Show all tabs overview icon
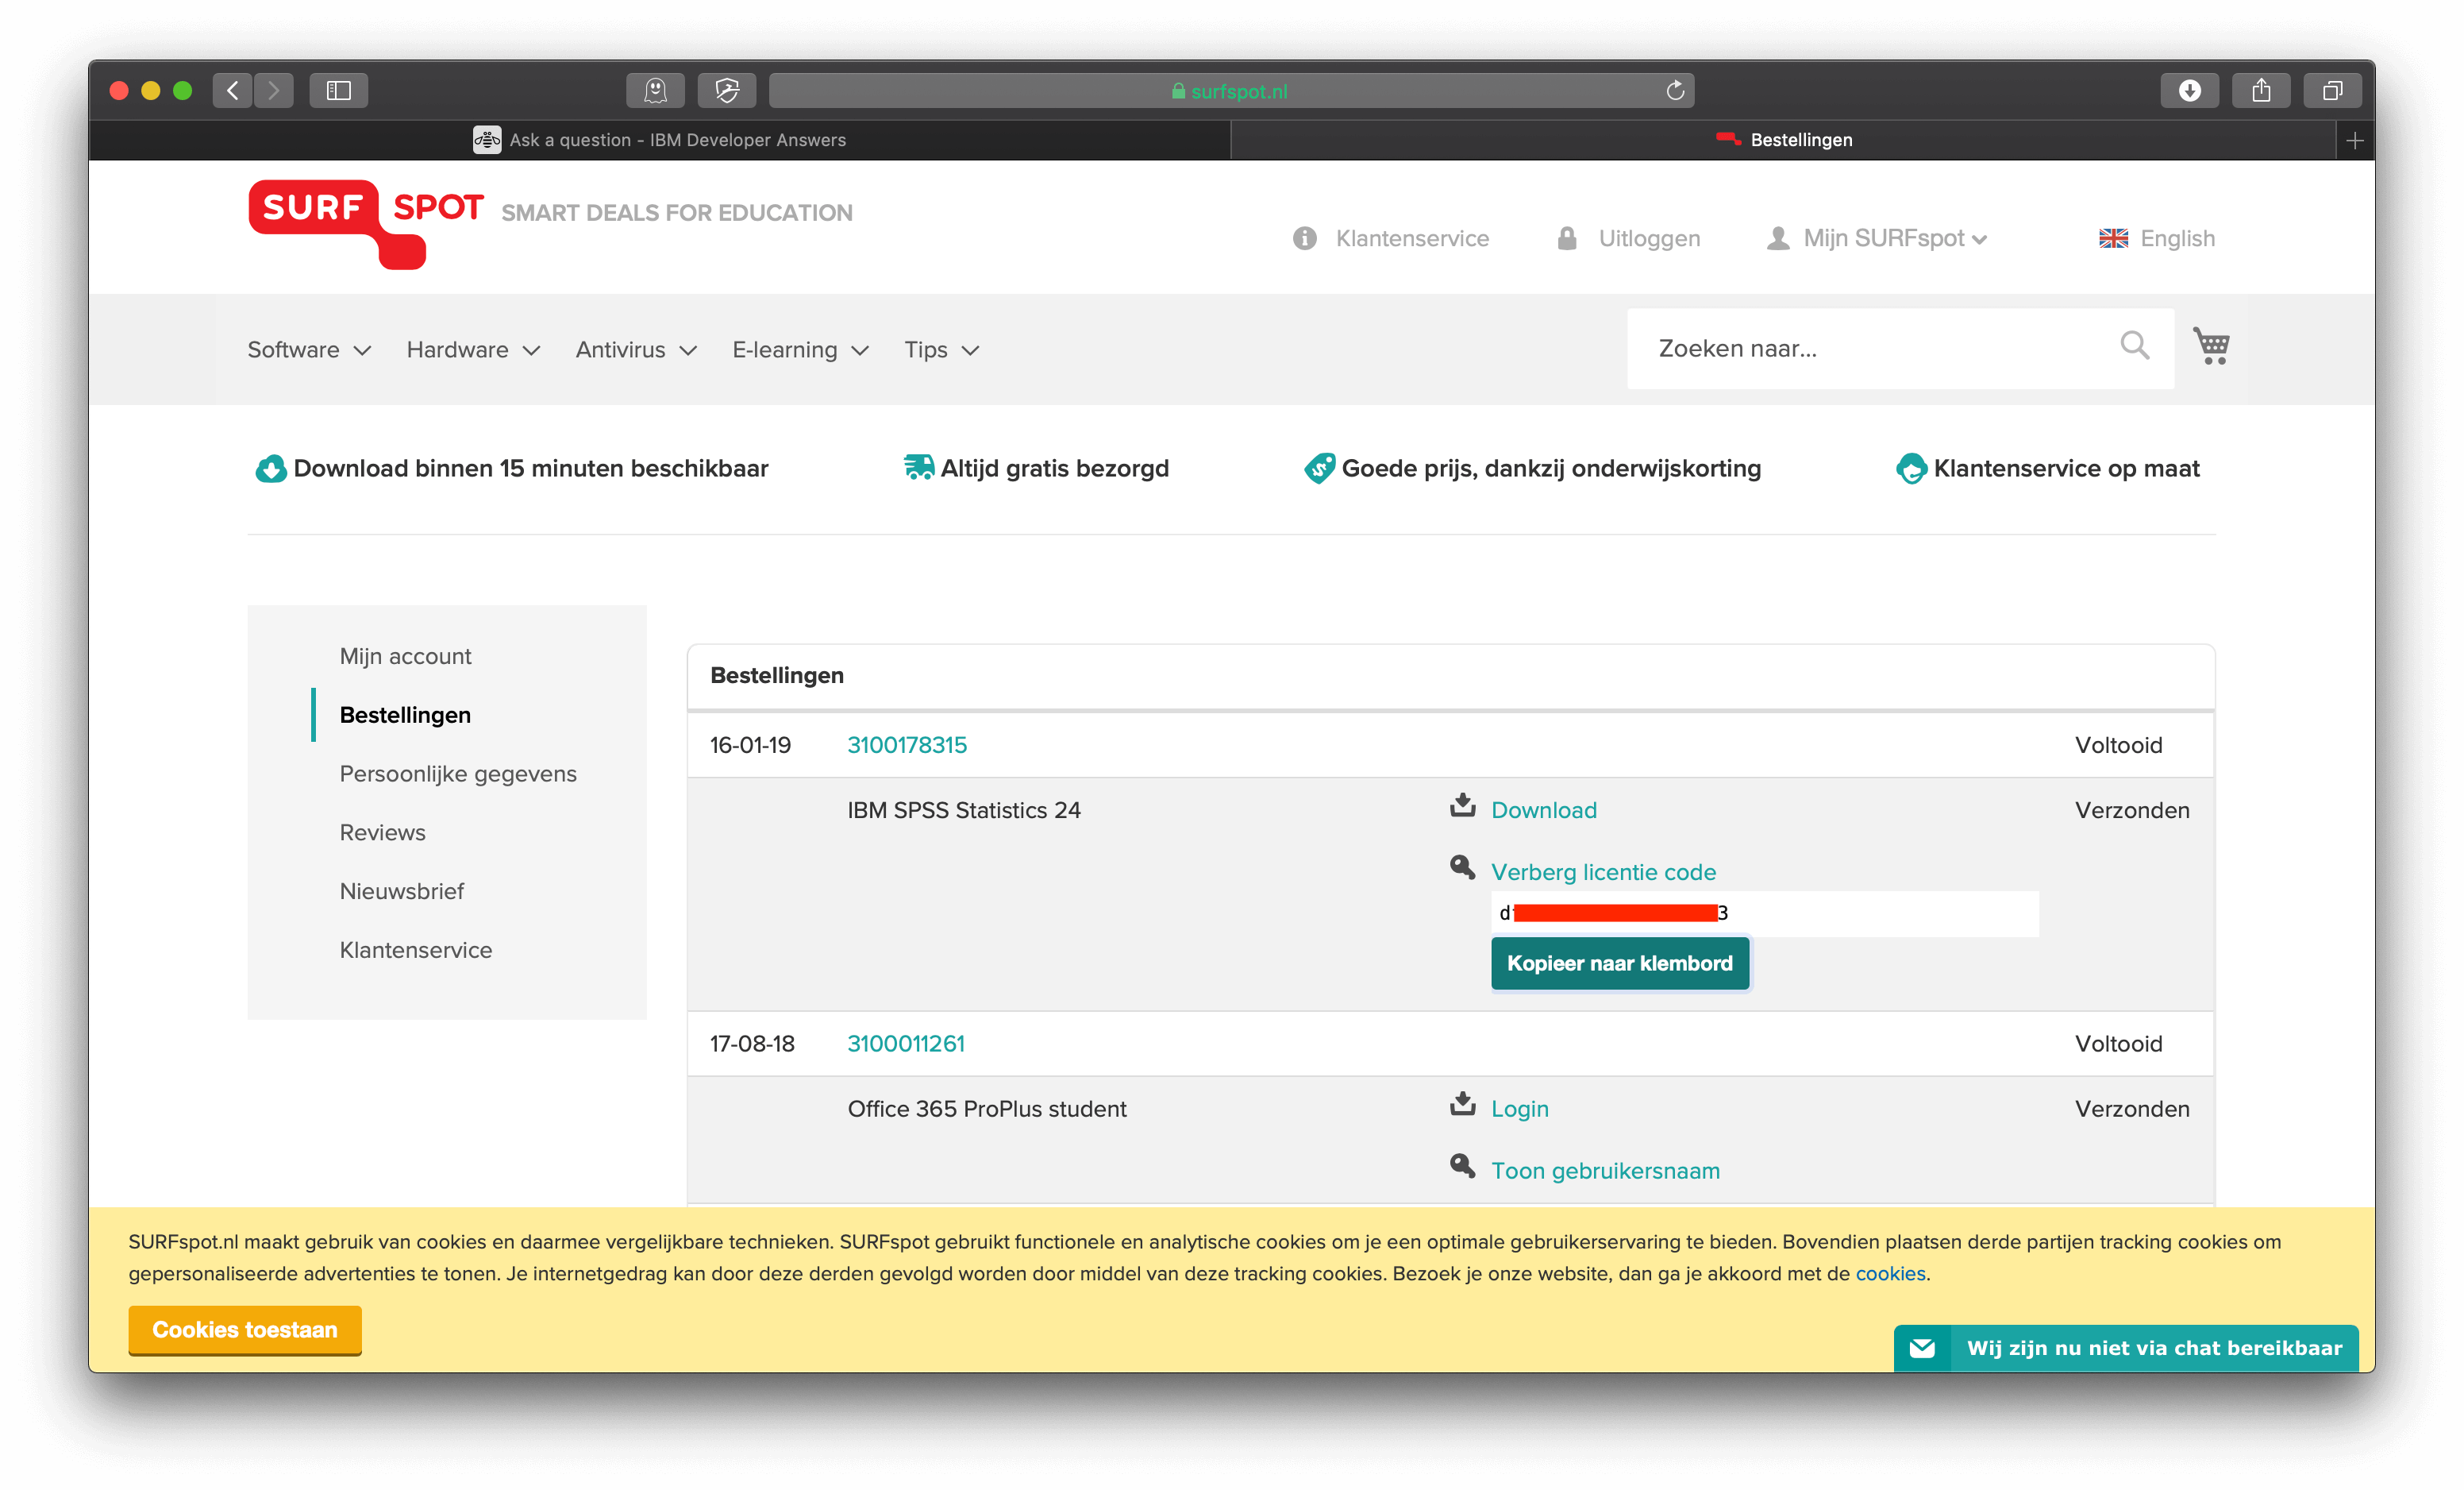Viewport: 2464px width, 1490px height. pos(2332,91)
